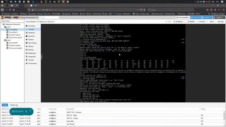Click the bookmark star icon in address bar
226x127 pixels.
[x=144, y=10]
